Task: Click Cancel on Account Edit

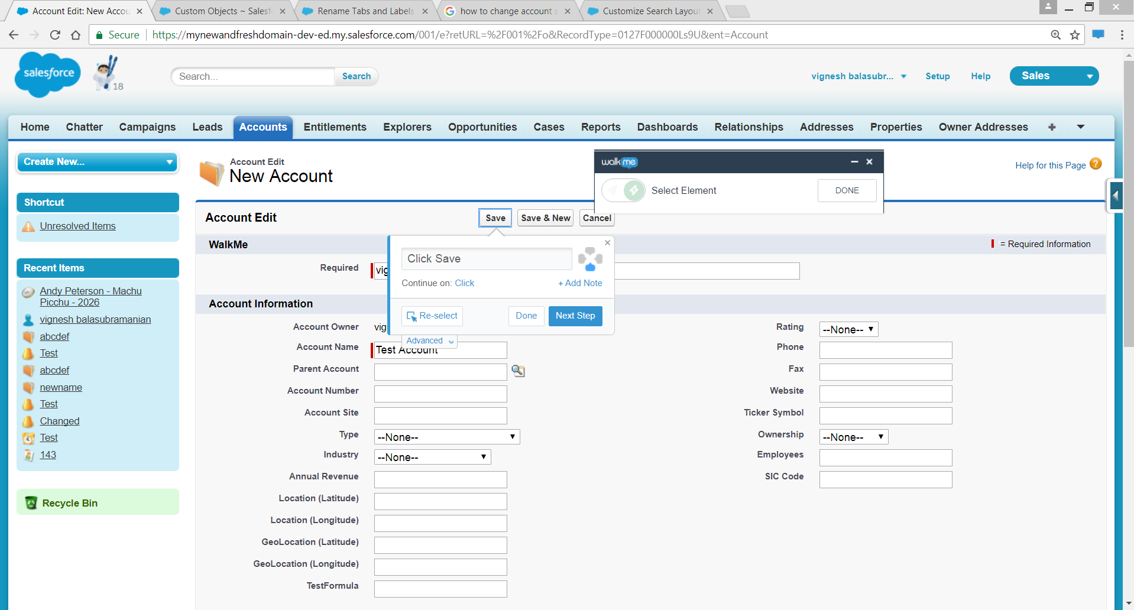Action: point(597,218)
